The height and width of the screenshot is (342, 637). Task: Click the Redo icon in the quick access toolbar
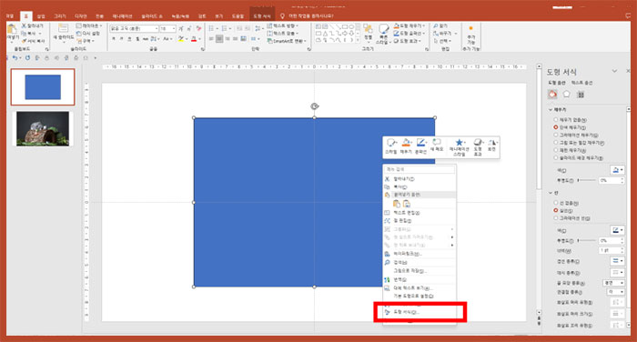(27, 58)
